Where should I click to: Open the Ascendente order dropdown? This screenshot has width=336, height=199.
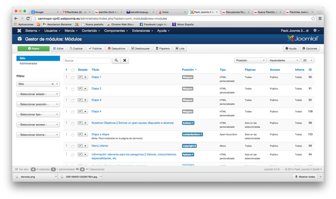click(284, 60)
